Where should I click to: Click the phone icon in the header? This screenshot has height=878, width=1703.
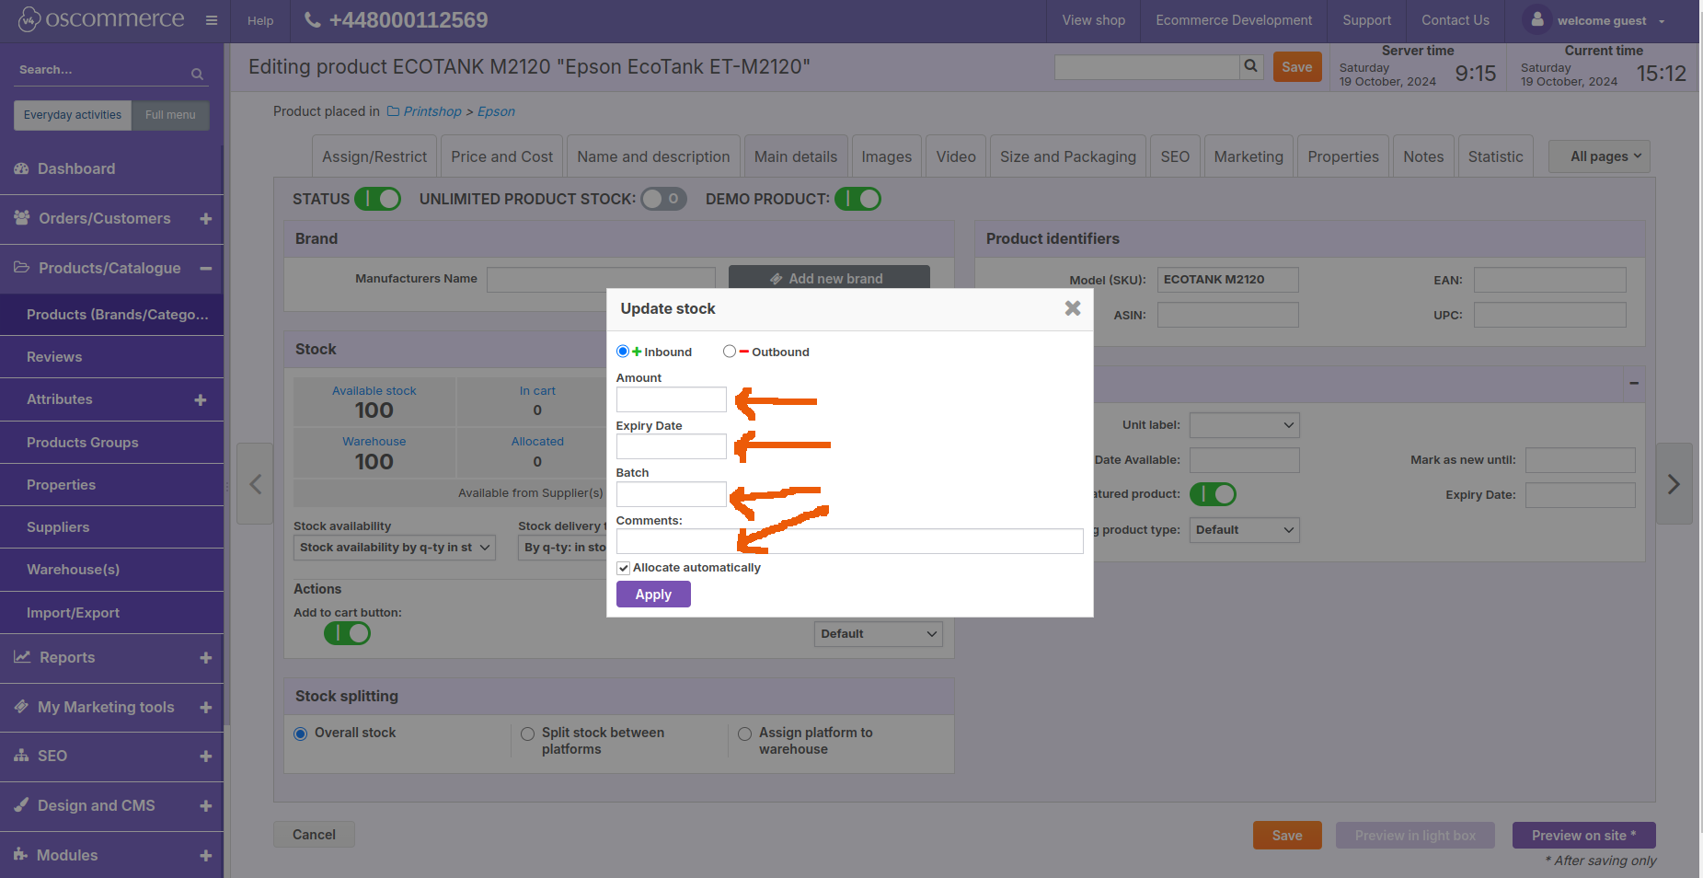(x=313, y=20)
